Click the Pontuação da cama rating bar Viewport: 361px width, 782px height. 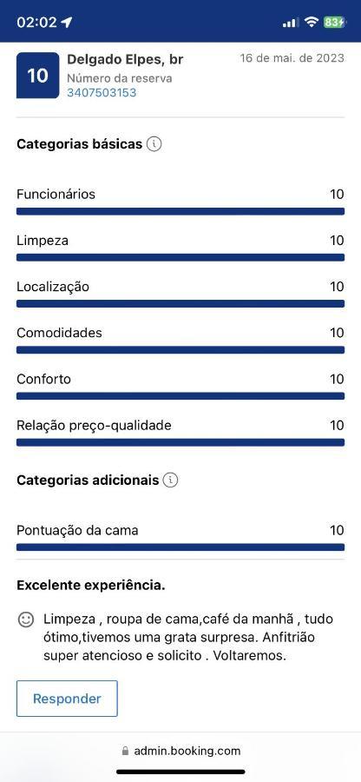click(x=180, y=547)
